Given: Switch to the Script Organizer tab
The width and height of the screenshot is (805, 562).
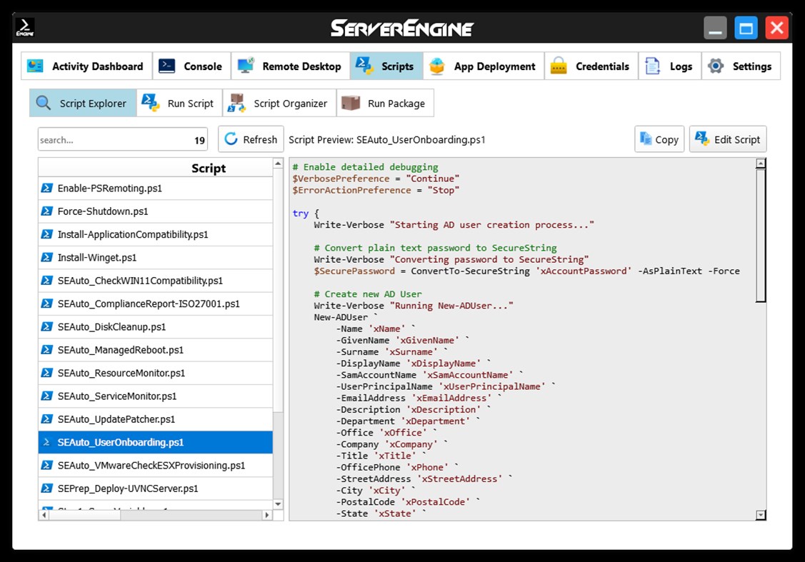Looking at the screenshot, I should [x=279, y=102].
